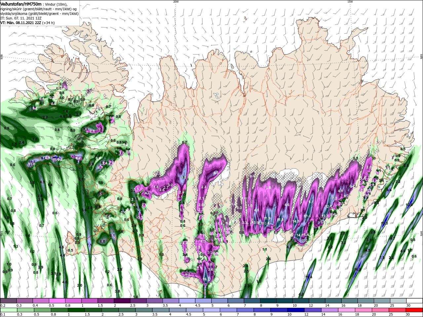This screenshot has height=317, width=423.
Task: Click the 15W longitude label at top
Action: [350, 2]
